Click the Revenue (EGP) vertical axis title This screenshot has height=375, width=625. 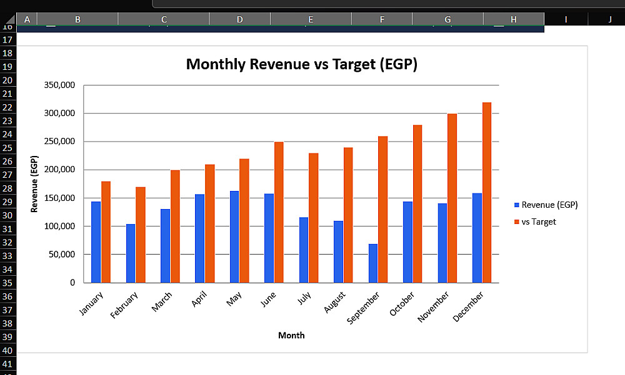(x=34, y=184)
